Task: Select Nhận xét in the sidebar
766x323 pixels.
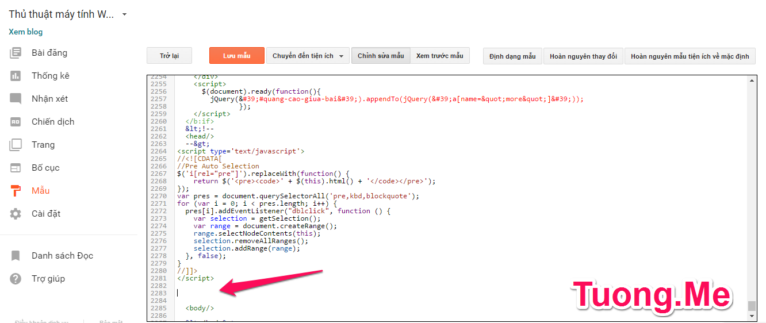Action: pos(50,99)
